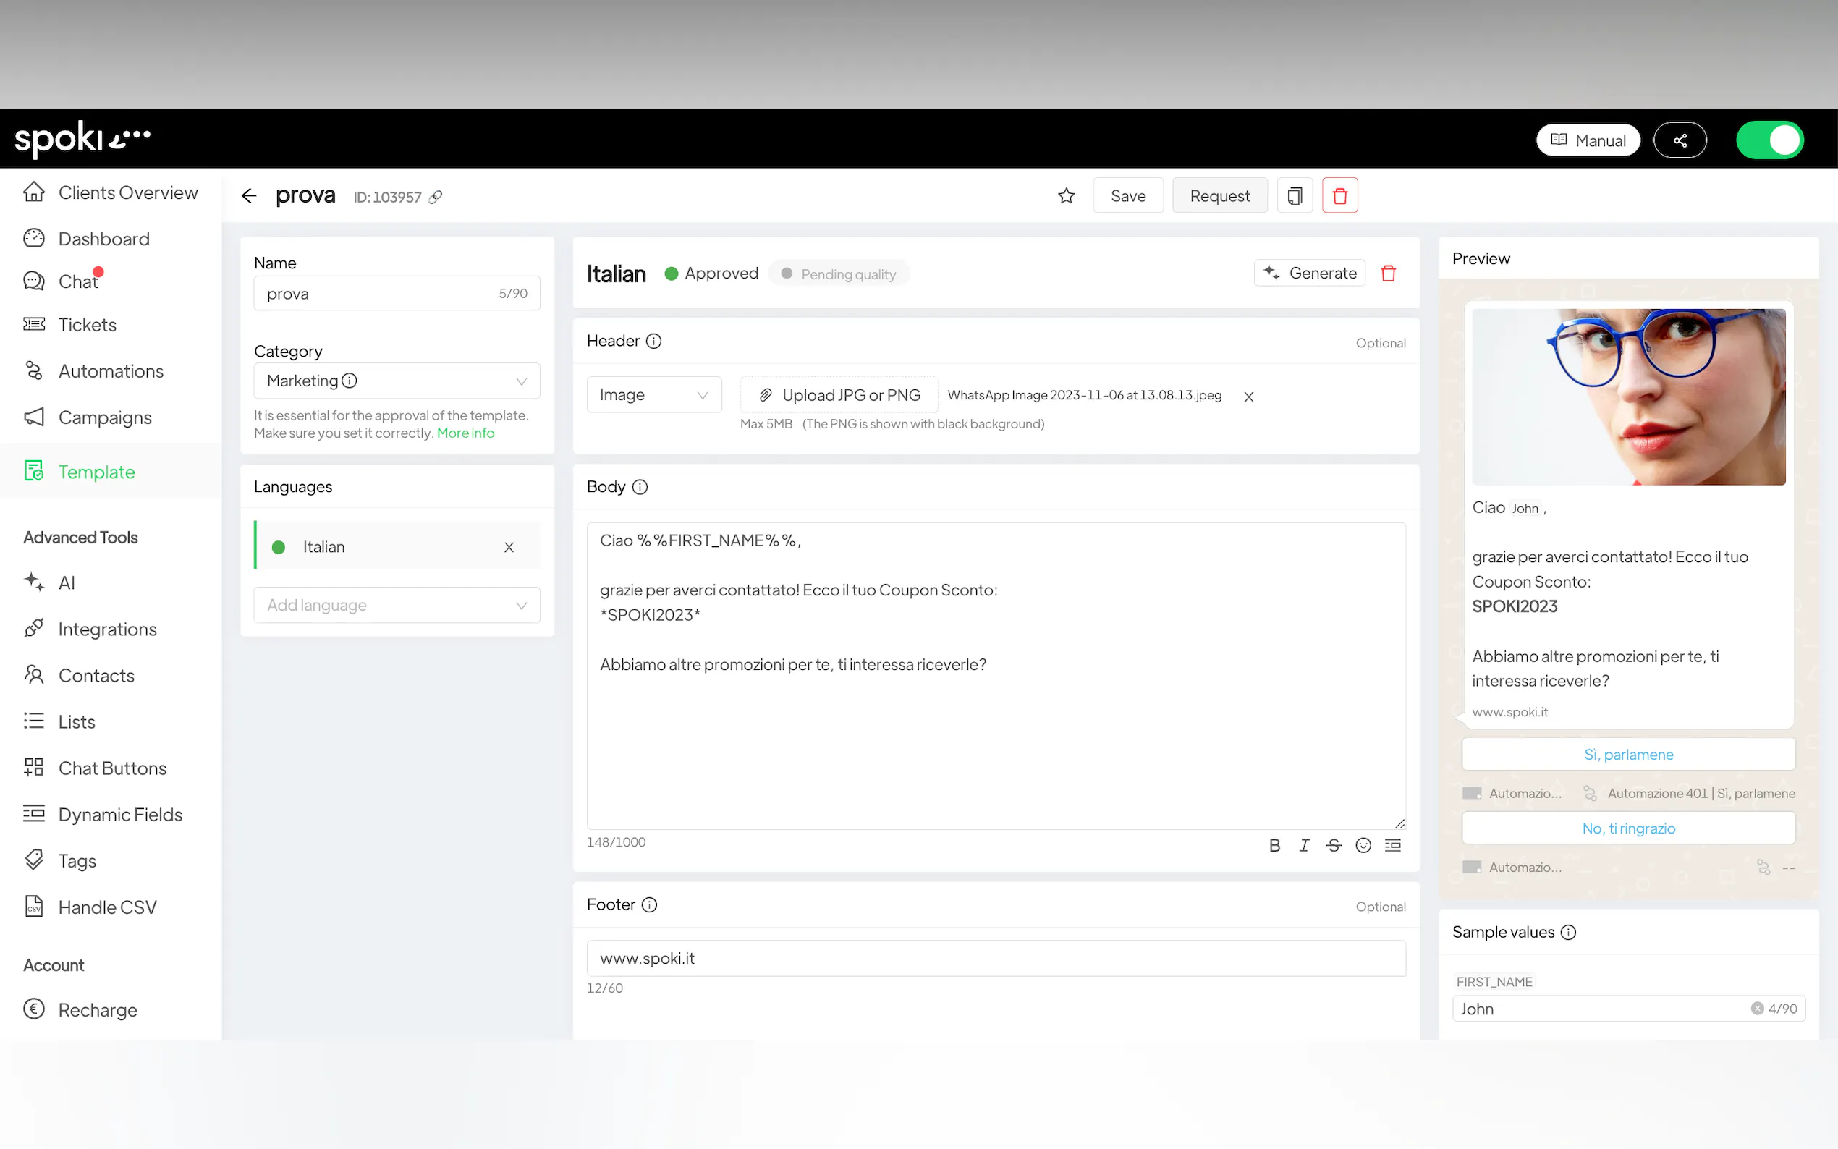The width and height of the screenshot is (1838, 1149).
Task: Open Campaigns in the sidebar
Action: (105, 417)
